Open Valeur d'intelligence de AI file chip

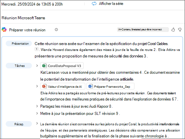63,86
